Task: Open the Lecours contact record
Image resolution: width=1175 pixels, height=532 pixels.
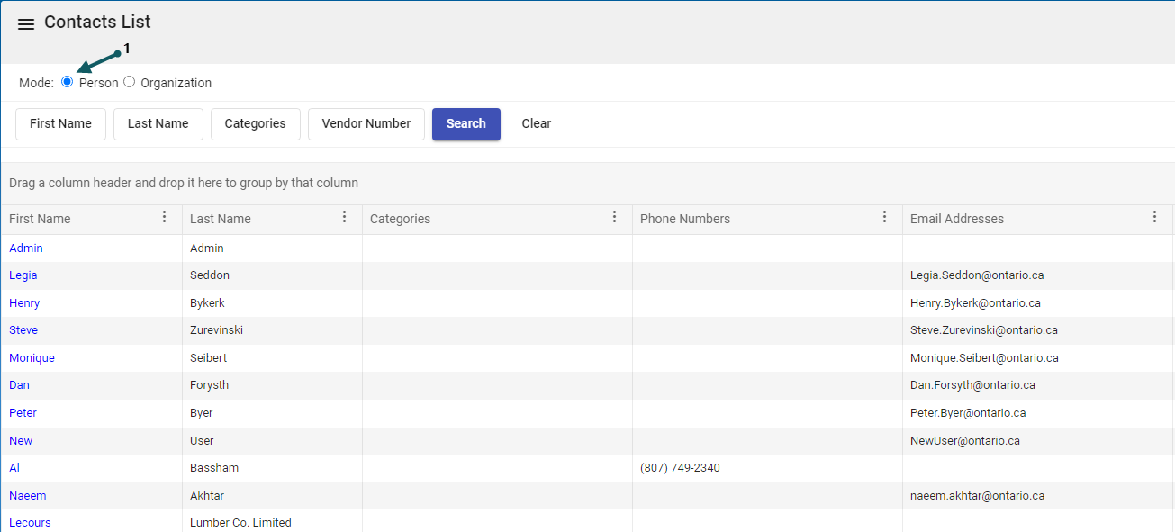Action: (30, 523)
